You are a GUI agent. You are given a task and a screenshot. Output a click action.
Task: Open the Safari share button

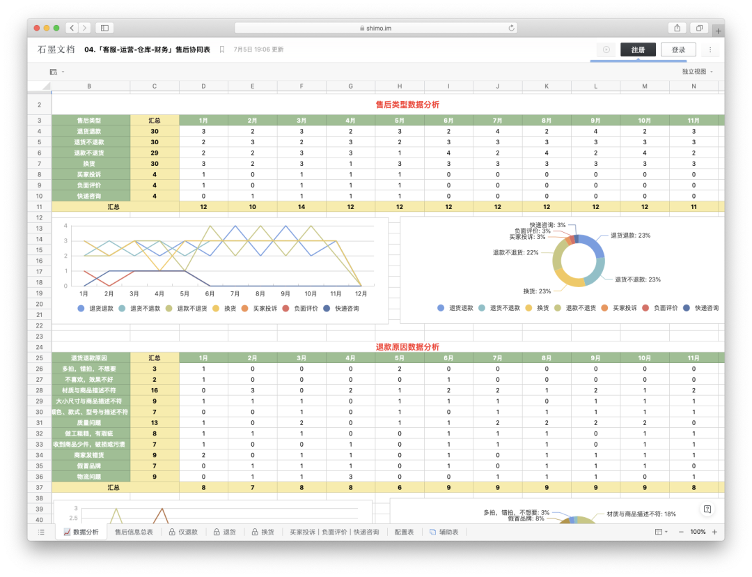[x=677, y=28]
